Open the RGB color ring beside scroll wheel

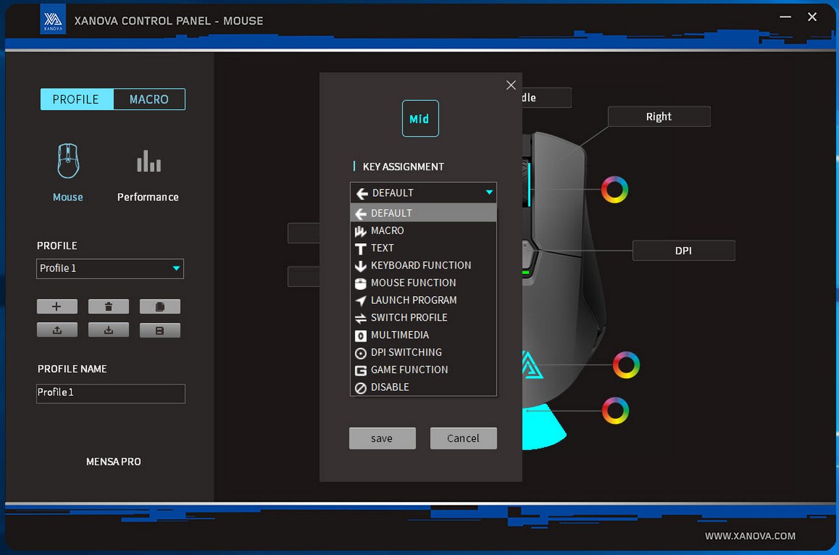(x=615, y=189)
